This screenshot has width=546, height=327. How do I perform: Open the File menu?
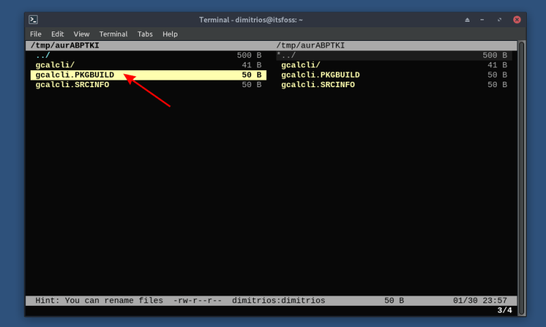(x=35, y=34)
